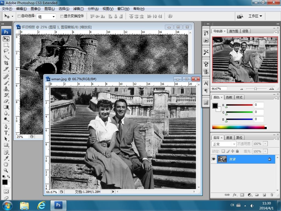This screenshot has height=211, width=281.
Task: Check the 显示变换控件 checkbox
Action: click(62, 16)
